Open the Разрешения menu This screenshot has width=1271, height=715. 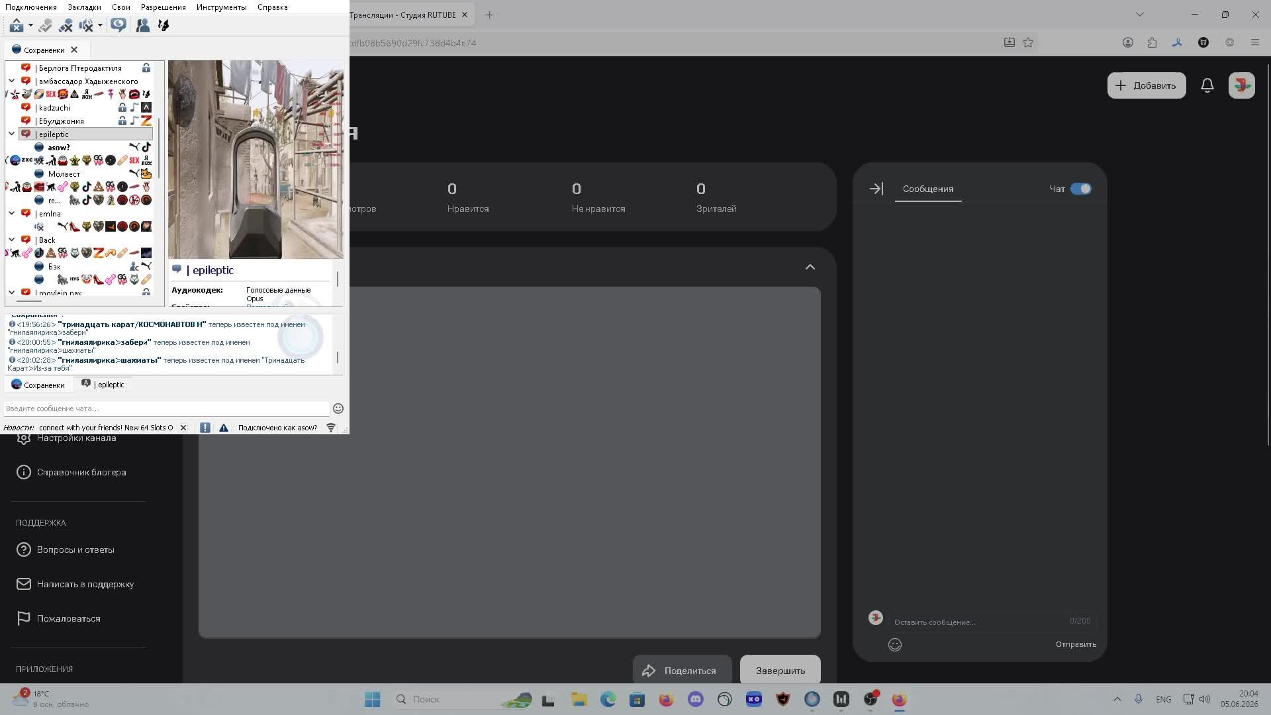[x=163, y=7]
